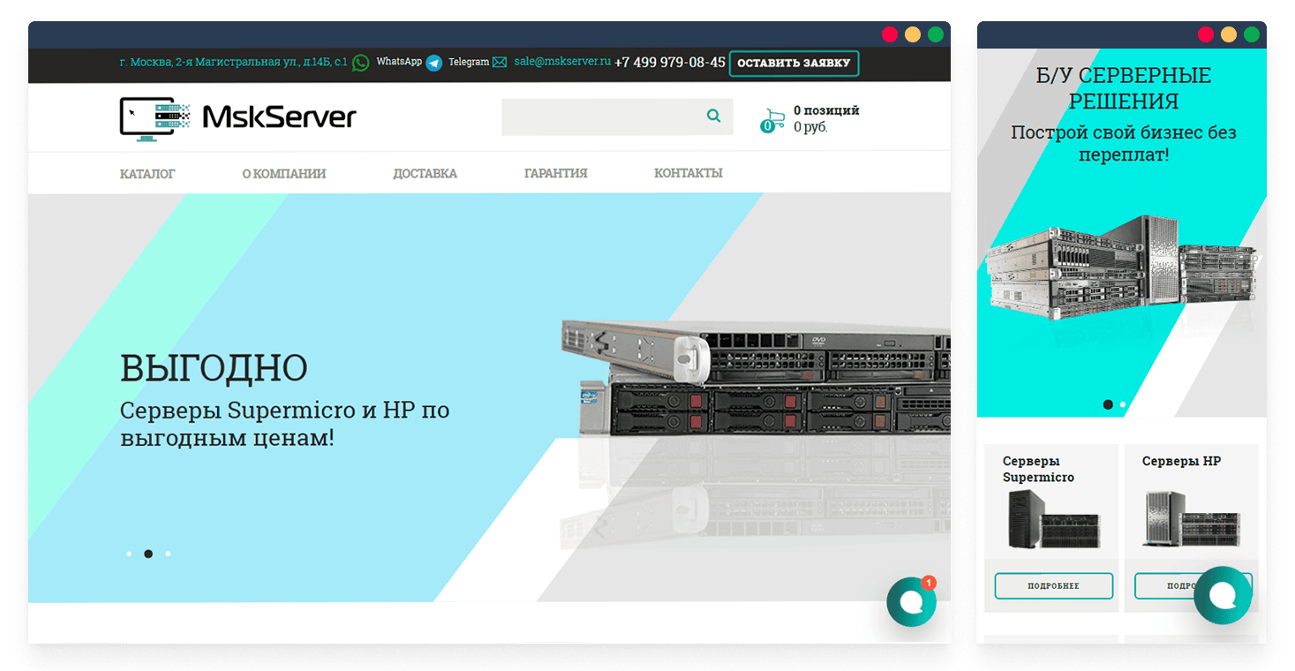Click the WhatsApp text link
The width and height of the screenshot is (1295, 671).
(399, 62)
